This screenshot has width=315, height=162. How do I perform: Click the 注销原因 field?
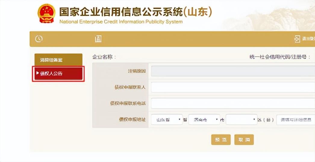[233, 71]
